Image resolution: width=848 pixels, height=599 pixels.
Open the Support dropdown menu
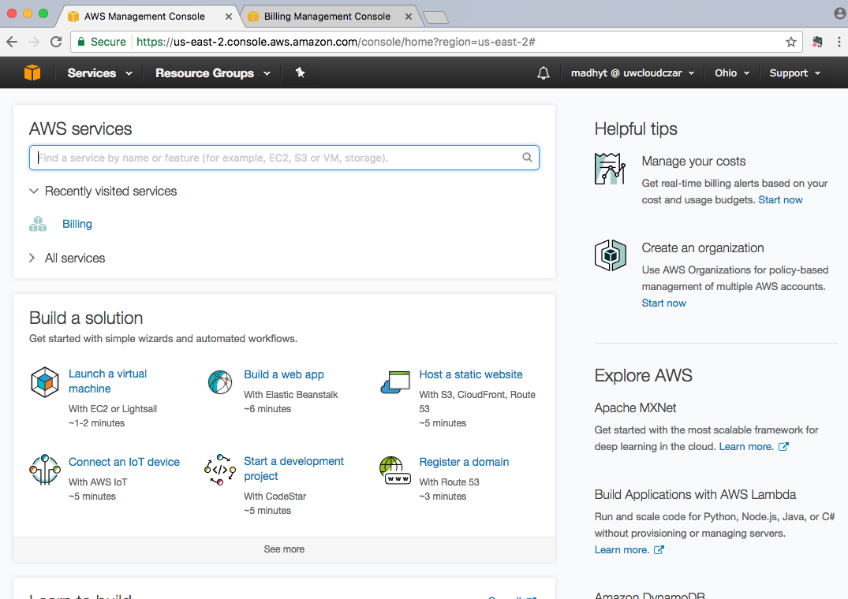795,73
